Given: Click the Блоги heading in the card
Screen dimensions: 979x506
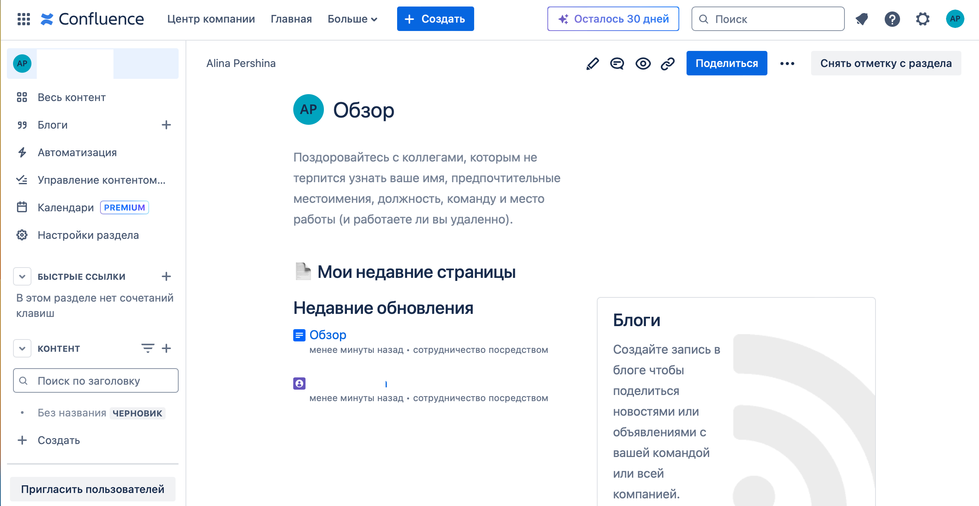Looking at the screenshot, I should pyautogui.click(x=636, y=320).
